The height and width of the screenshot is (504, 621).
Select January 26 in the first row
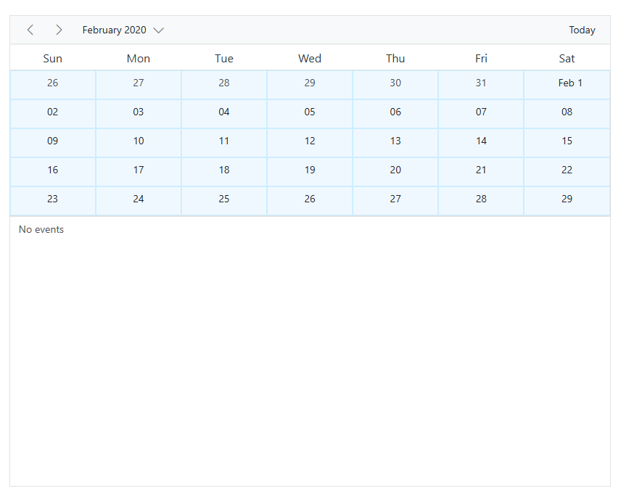[53, 85]
